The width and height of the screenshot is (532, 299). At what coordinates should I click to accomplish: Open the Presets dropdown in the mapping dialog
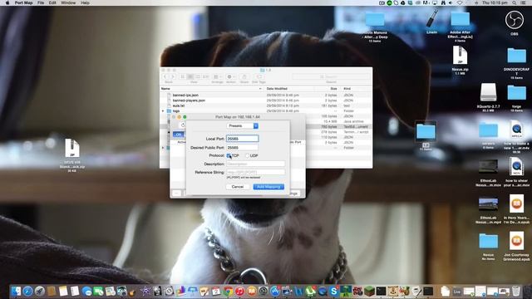[242, 125]
